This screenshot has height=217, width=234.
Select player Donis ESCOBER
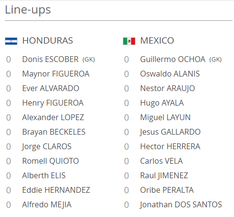click(x=50, y=59)
